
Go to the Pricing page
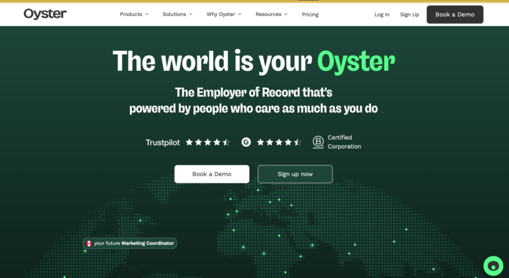click(x=310, y=14)
